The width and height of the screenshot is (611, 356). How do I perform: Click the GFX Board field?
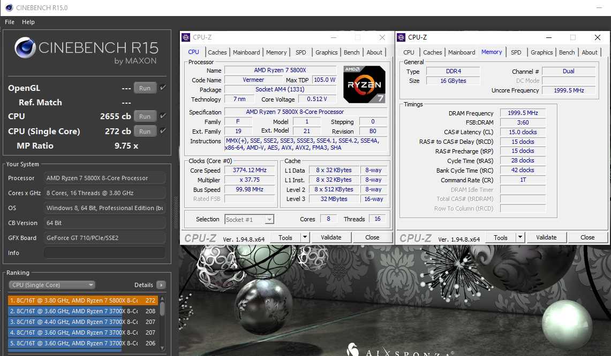coord(104,238)
